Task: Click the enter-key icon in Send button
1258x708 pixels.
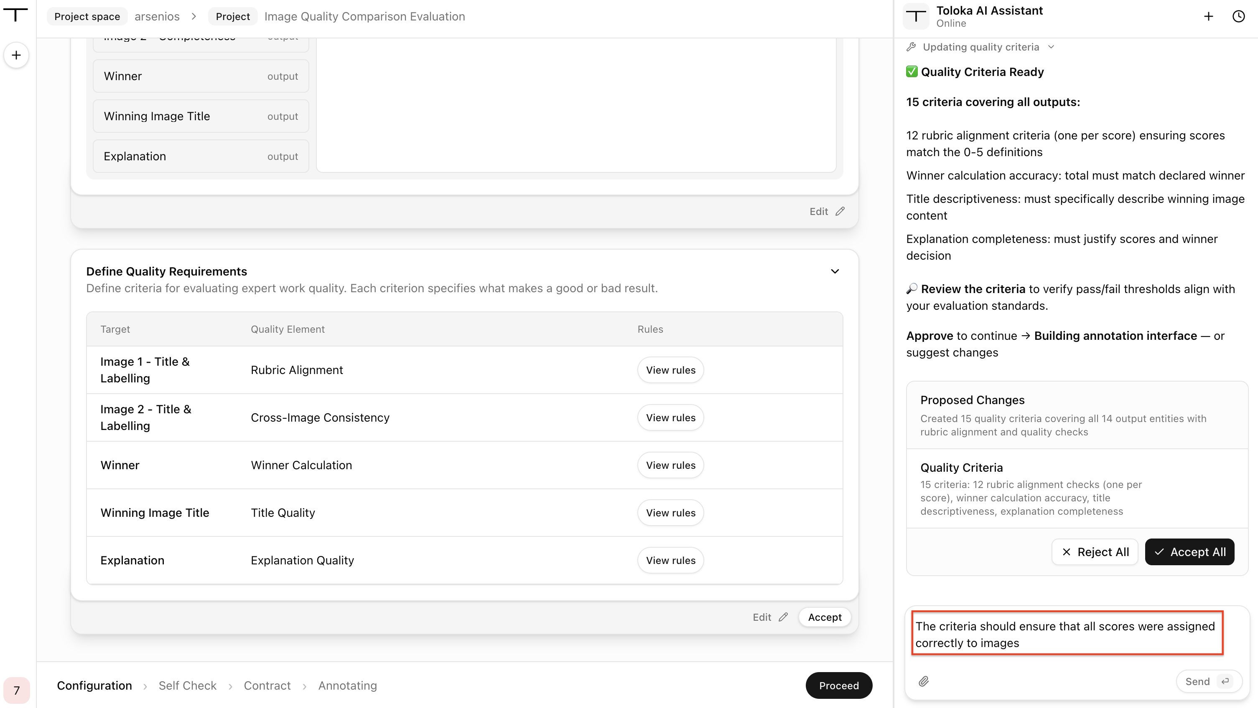Action: click(1225, 681)
